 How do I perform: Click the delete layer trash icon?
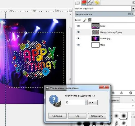pos(131,93)
